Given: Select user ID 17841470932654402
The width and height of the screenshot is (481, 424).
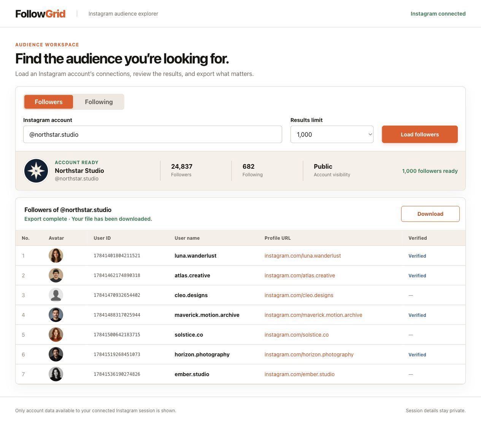Looking at the screenshot, I should click(x=117, y=295).
